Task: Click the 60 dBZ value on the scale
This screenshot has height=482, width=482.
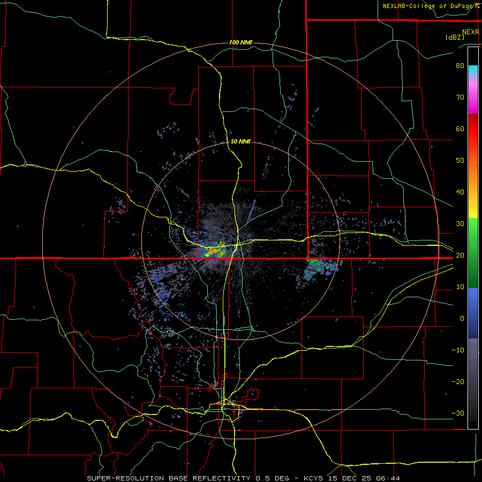Action: 460,129
